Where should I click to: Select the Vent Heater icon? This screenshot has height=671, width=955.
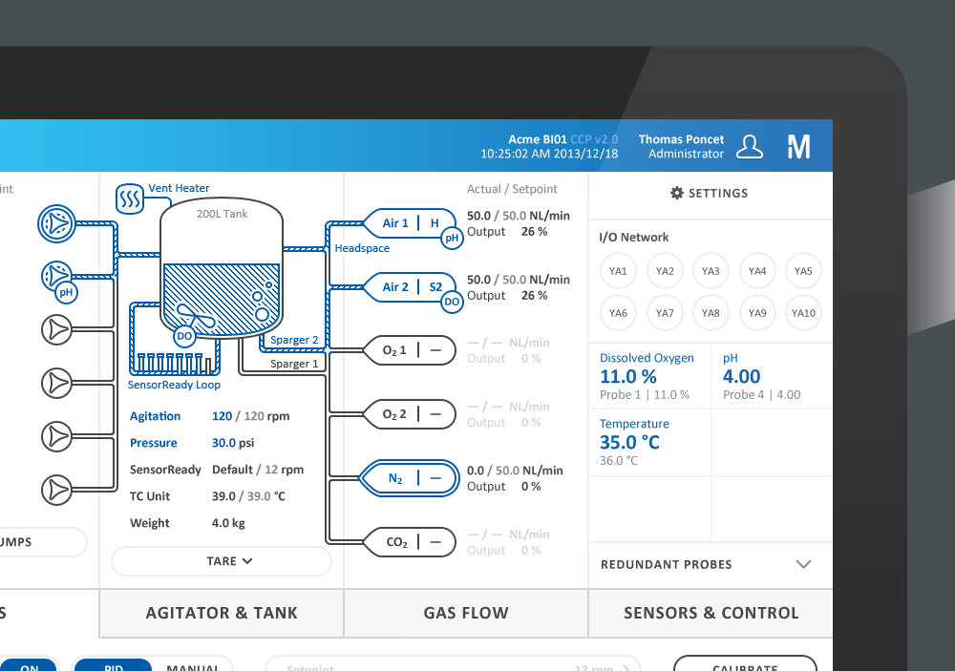coord(130,199)
